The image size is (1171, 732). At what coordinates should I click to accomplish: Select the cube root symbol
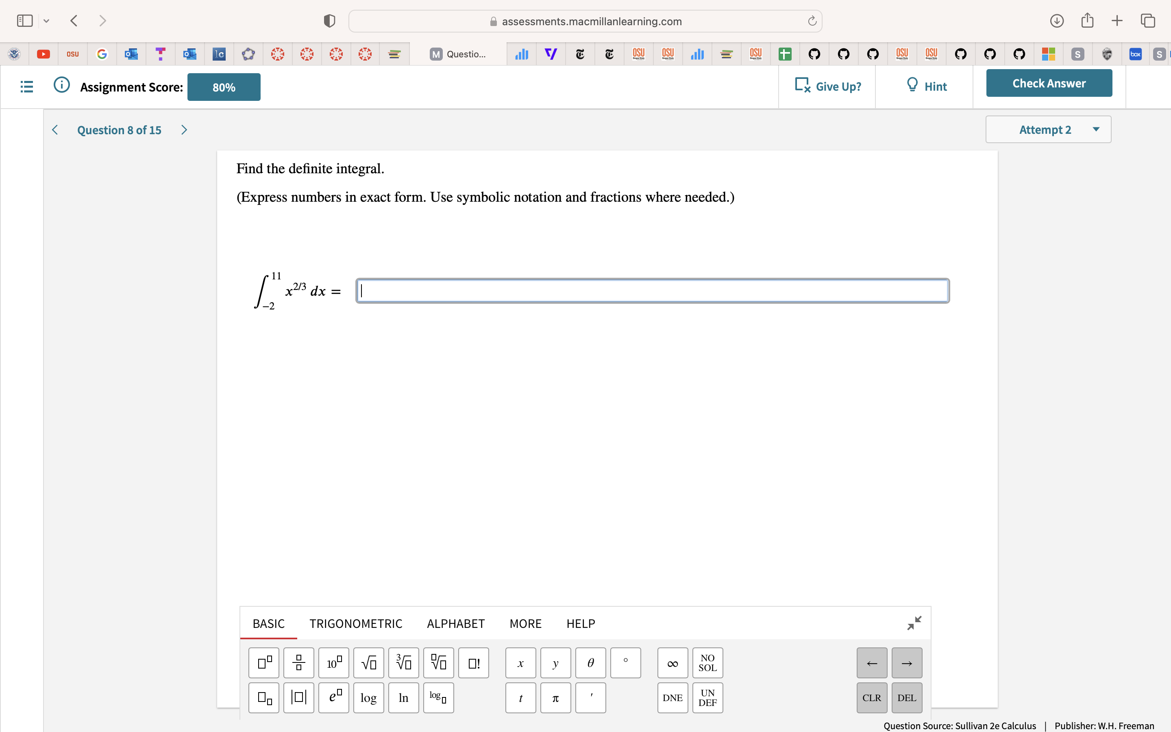(x=403, y=662)
